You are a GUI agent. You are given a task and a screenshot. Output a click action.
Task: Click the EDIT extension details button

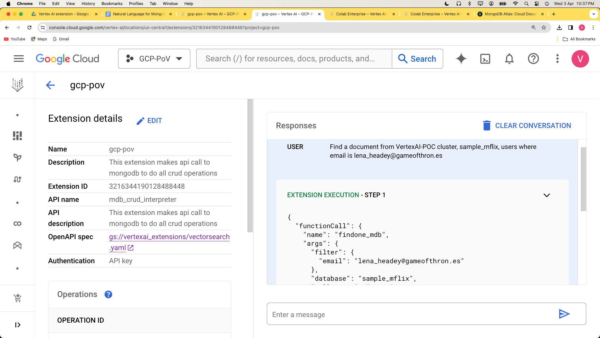click(x=150, y=120)
